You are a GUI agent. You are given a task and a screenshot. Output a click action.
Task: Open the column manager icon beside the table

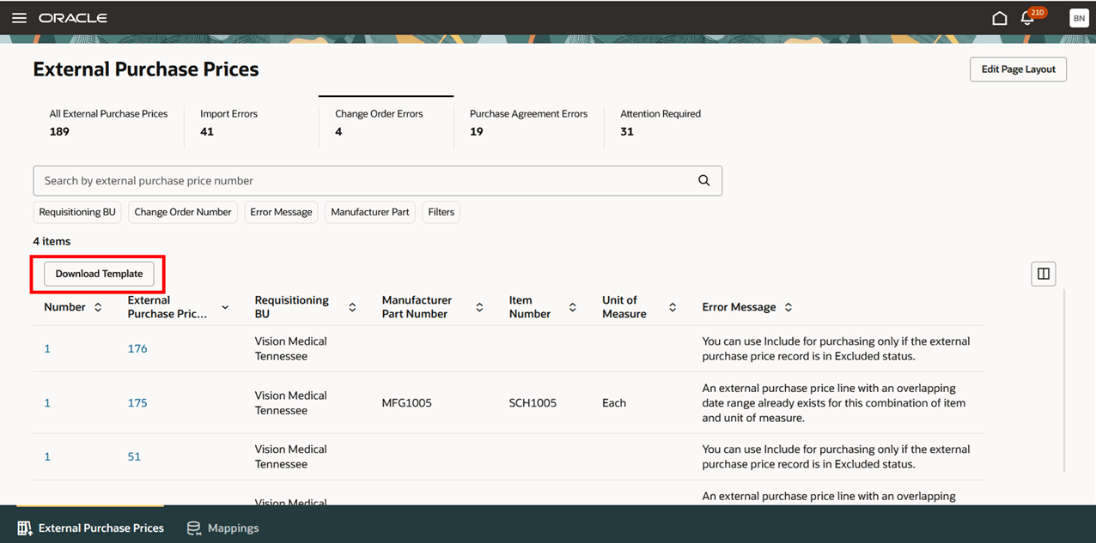tap(1043, 273)
